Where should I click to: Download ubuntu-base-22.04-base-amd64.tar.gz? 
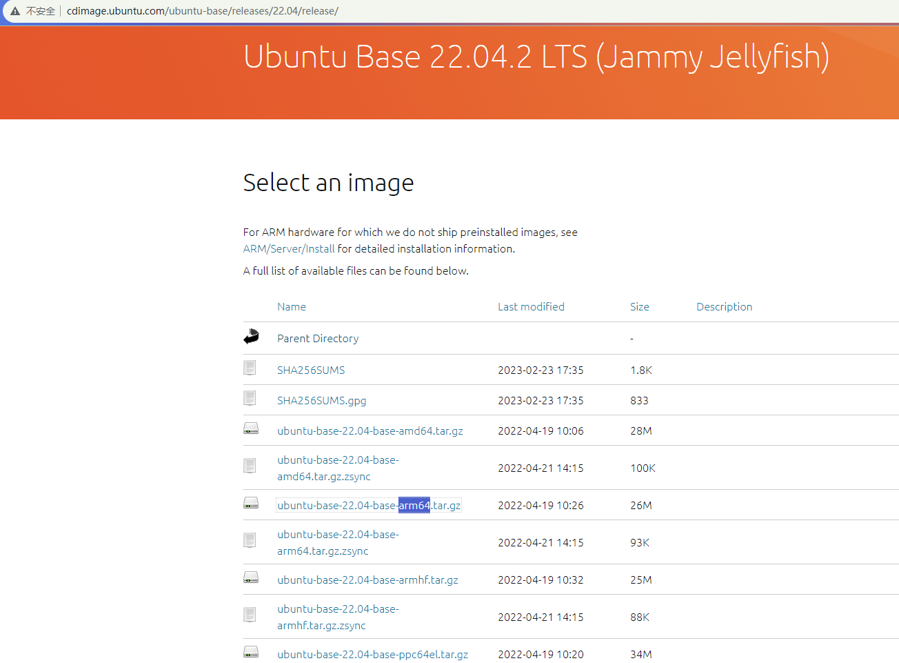[x=370, y=431]
